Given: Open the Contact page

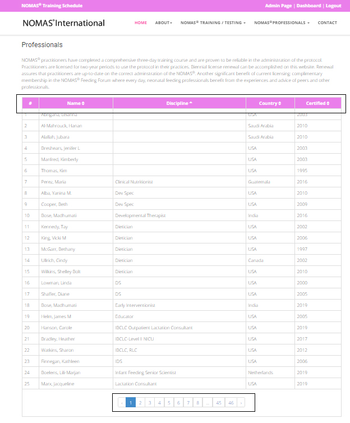Looking at the screenshot, I should click(x=328, y=23).
